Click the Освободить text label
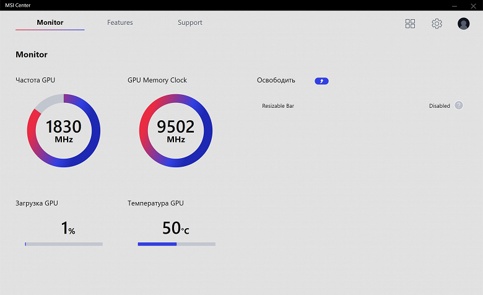 coord(276,80)
